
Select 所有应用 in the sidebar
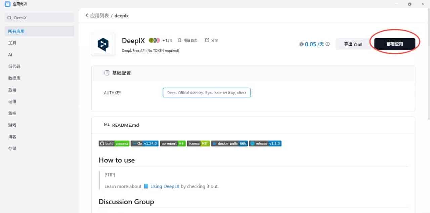(x=39, y=31)
